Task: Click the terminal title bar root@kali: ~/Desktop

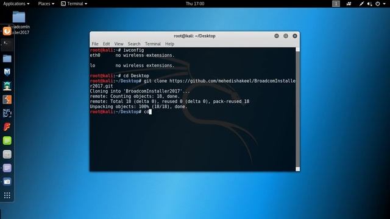Action: click(194, 36)
